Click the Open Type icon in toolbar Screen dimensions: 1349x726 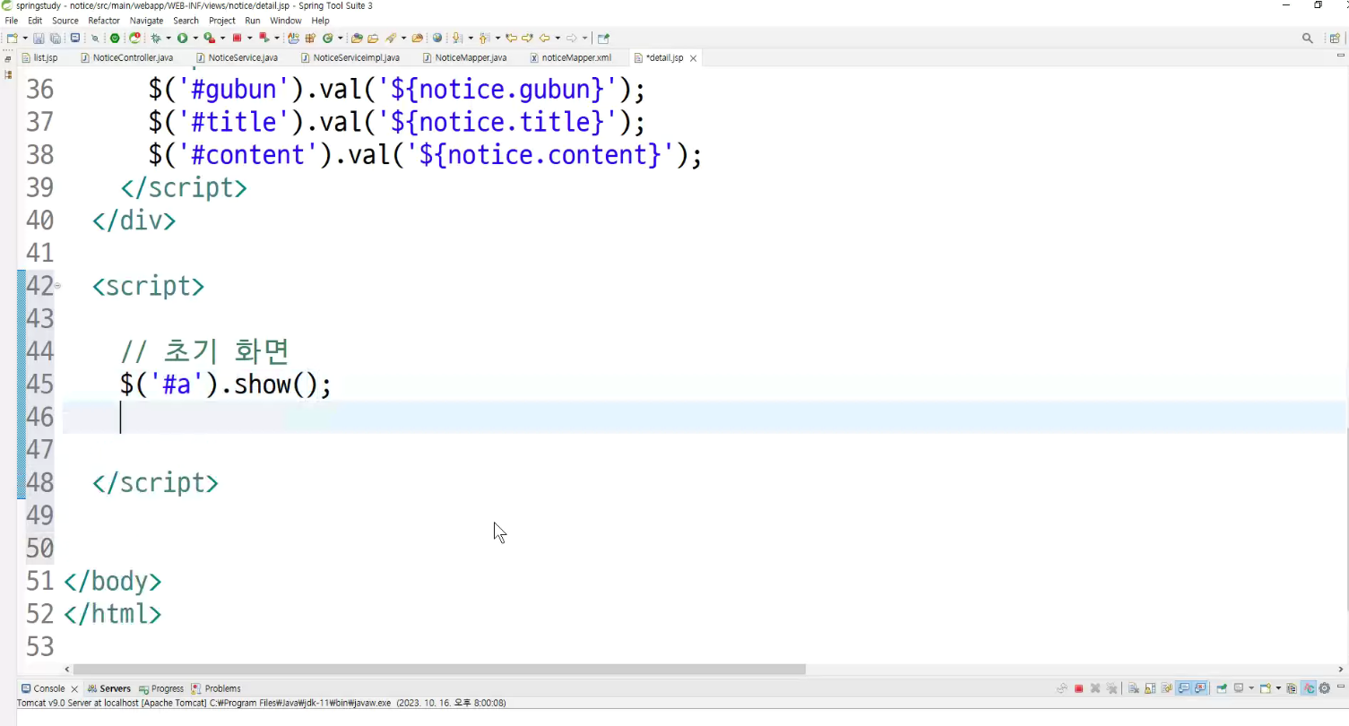357,39
